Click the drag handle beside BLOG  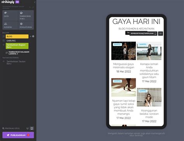coord(3,37)
